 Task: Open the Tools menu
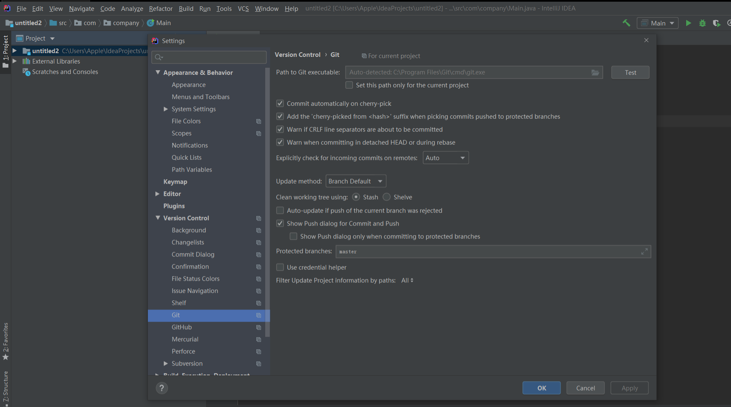224,8
